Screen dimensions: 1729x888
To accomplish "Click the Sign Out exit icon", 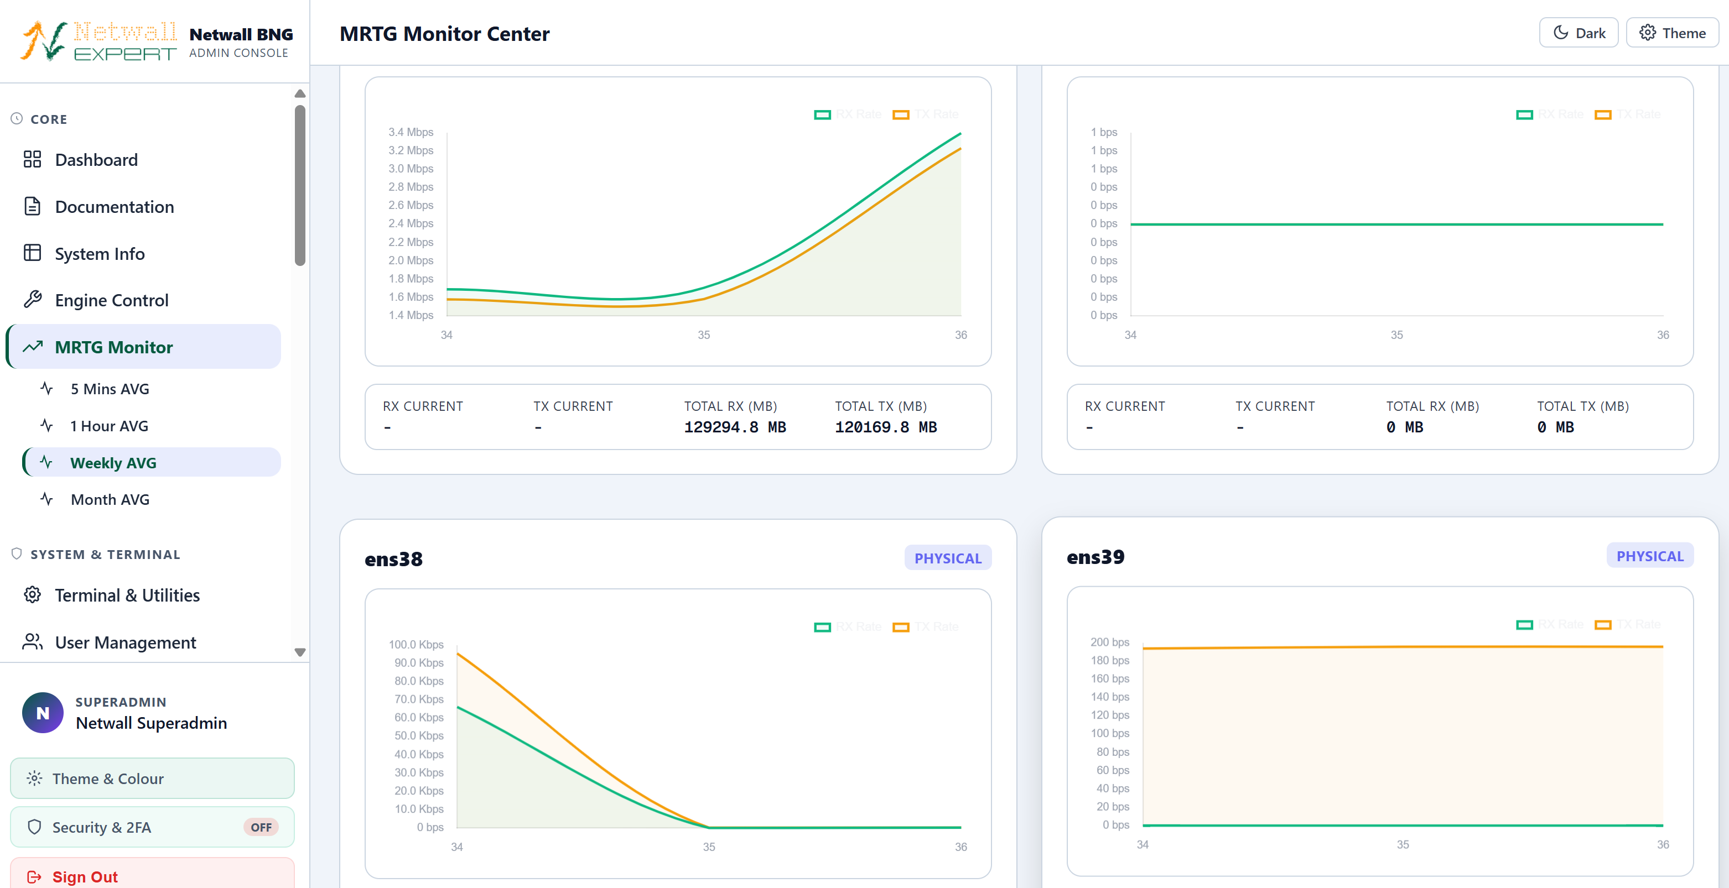I will pyautogui.click(x=34, y=876).
